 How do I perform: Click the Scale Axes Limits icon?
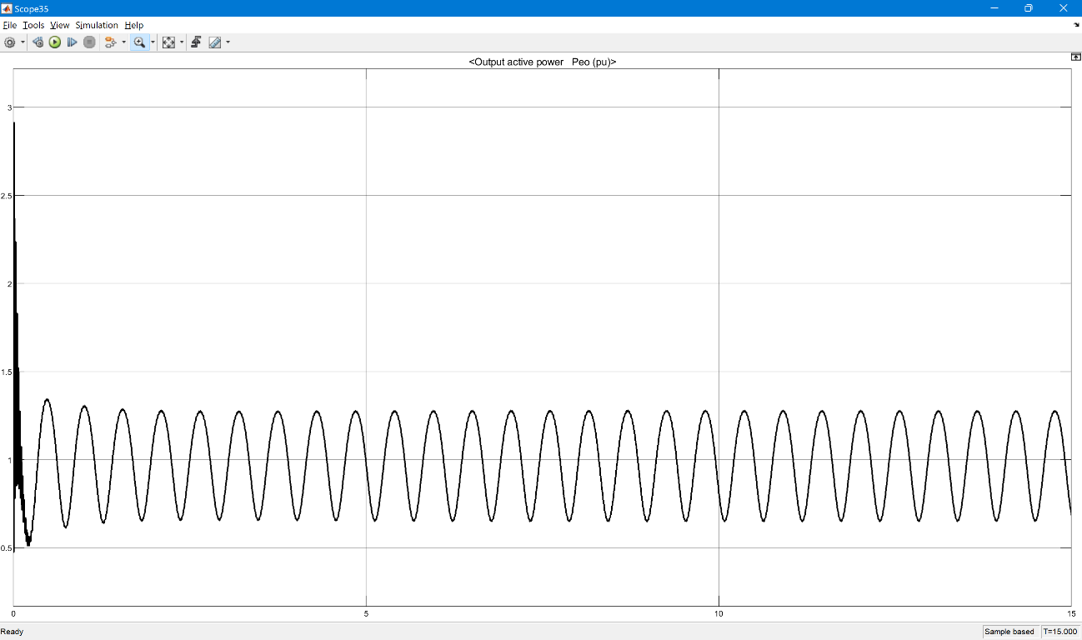point(168,42)
